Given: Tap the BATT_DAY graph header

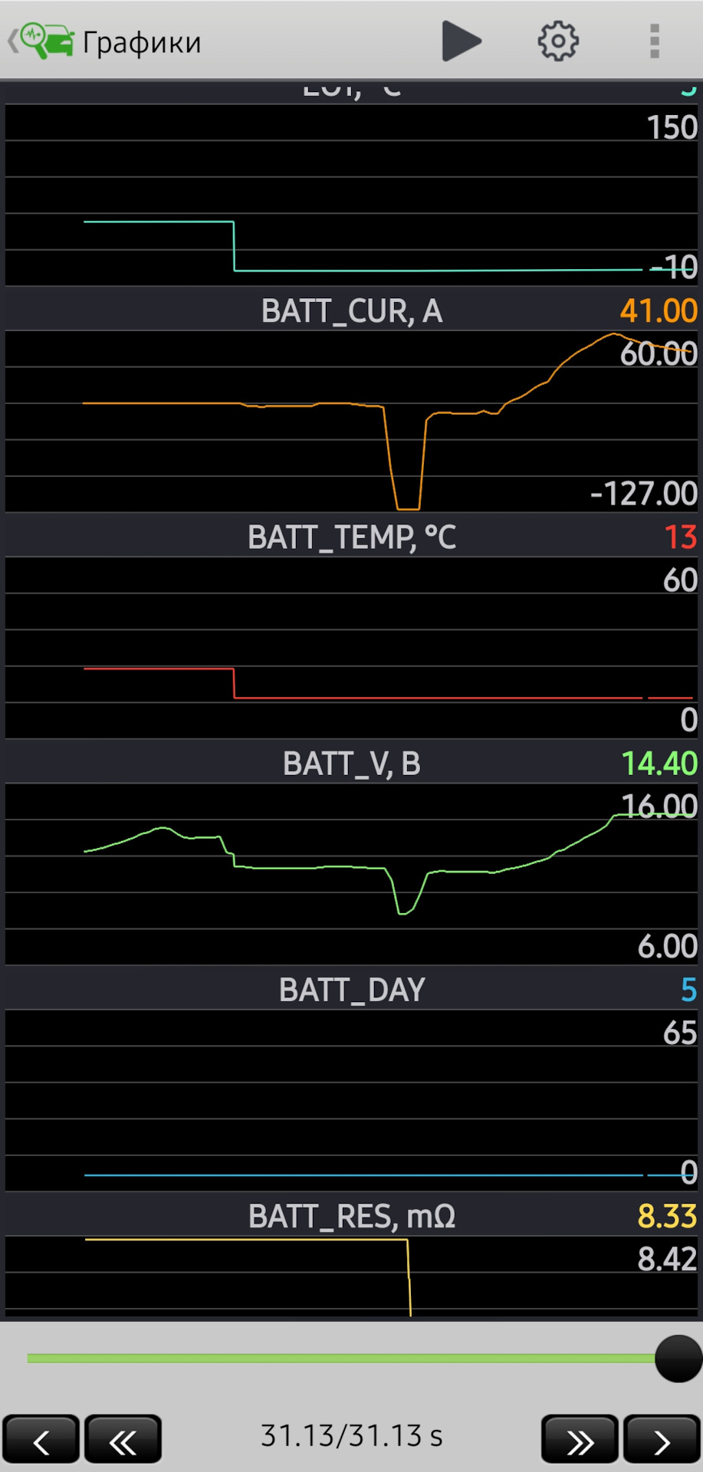Looking at the screenshot, I should [351, 990].
